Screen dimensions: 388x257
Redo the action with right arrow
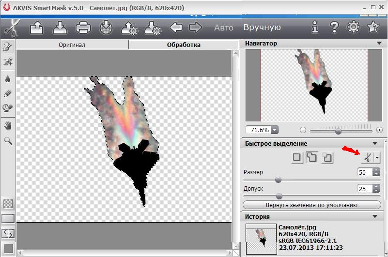(195, 27)
